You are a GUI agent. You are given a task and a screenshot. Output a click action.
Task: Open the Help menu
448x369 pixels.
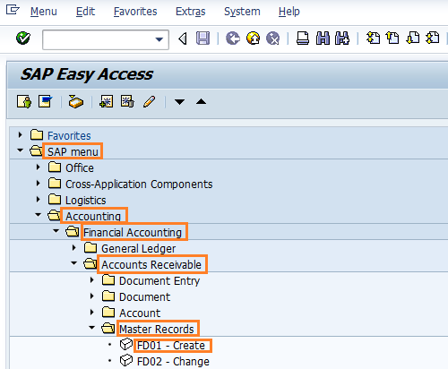point(289,12)
